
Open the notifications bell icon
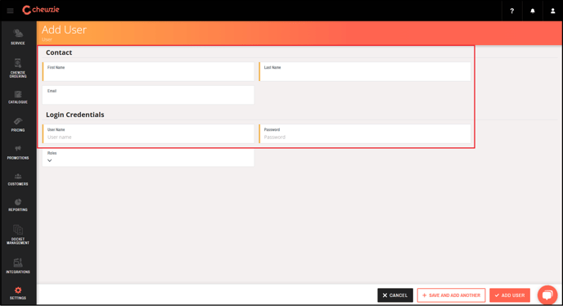point(533,11)
